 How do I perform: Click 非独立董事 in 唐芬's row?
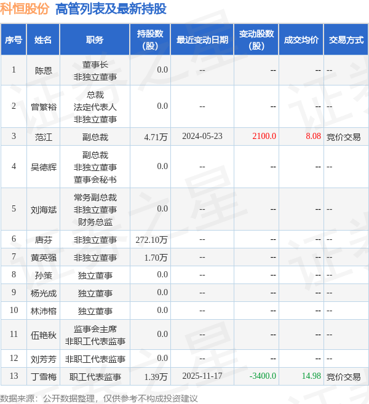coord(95,240)
